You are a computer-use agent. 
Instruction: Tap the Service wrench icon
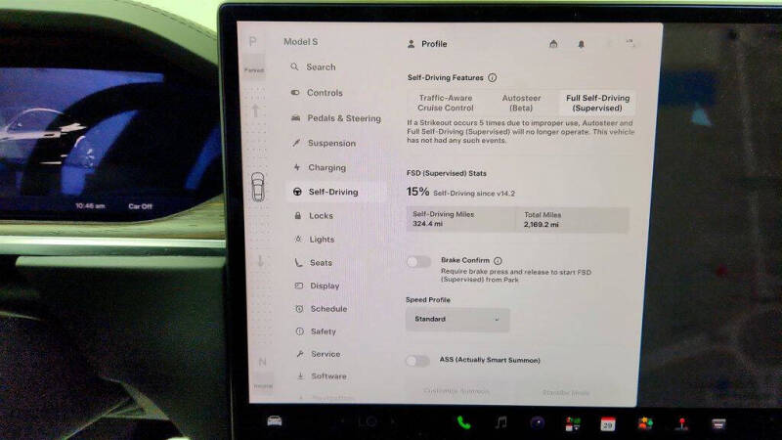[x=300, y=354]
